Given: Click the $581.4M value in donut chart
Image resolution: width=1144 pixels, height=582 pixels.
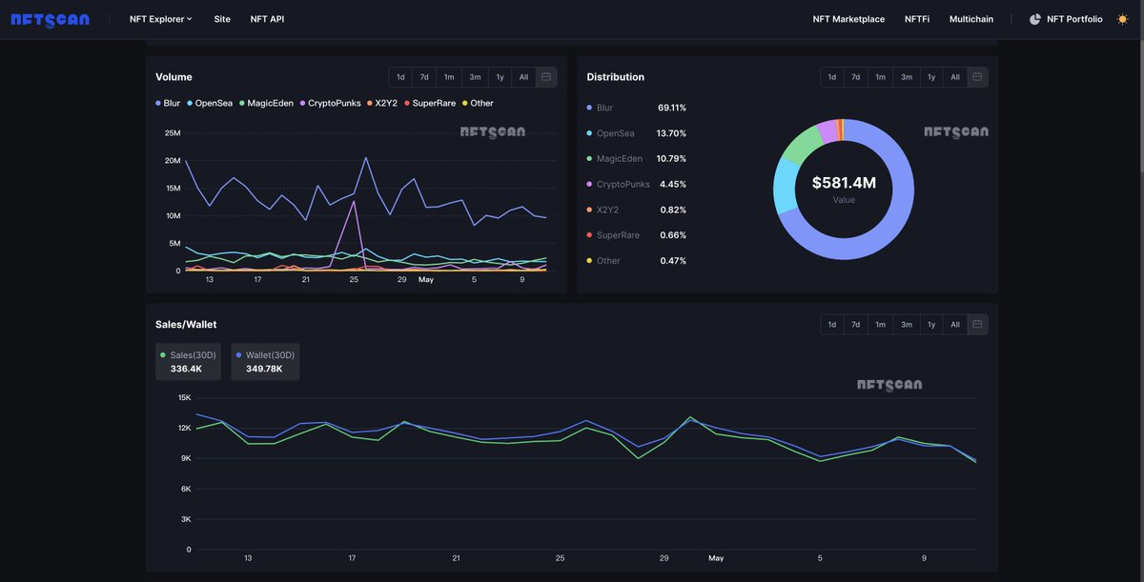Looking at the screenshot, I should 844,183.
